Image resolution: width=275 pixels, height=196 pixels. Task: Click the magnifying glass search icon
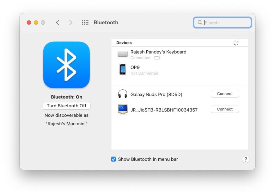click(200, 23)
